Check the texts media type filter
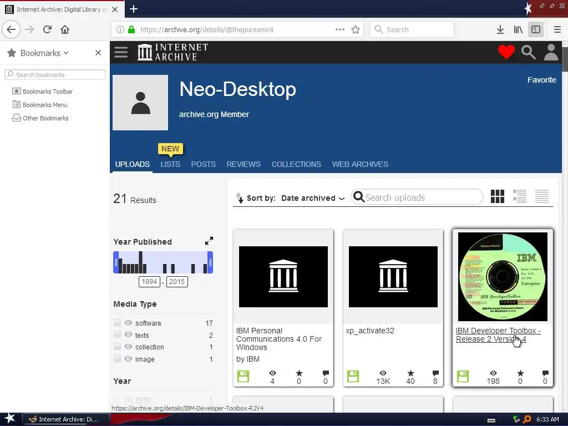 click(117, 334)
